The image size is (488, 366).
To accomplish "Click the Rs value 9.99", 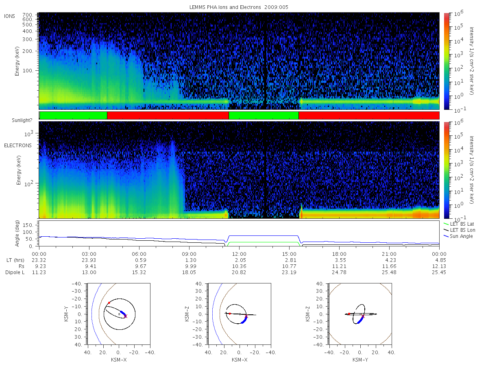I will point(189,266).
